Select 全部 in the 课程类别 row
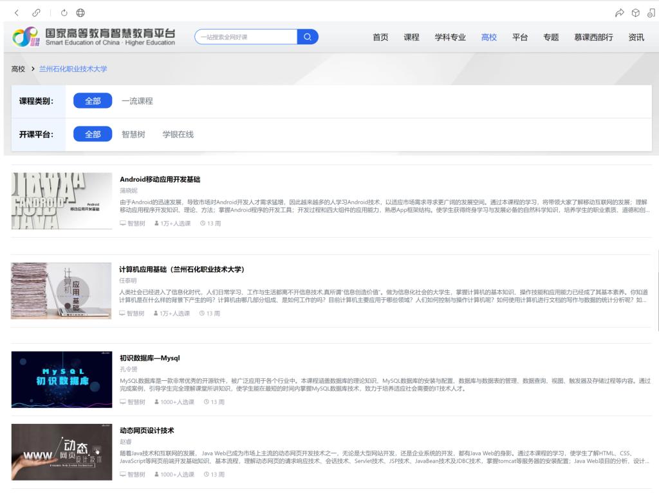The height and width of the screenshot is (501, 659). pyautogui.click(x=93, y=101)
